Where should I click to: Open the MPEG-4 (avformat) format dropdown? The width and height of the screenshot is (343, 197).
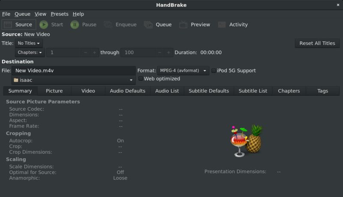(x=183, y=71)
